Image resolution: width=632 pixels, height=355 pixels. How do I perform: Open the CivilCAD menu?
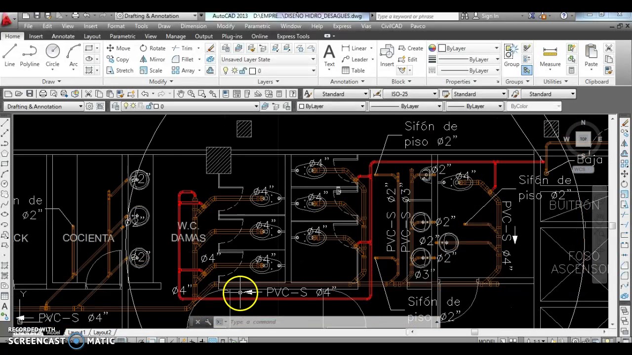pyautogui.click(x=392, y=26)
